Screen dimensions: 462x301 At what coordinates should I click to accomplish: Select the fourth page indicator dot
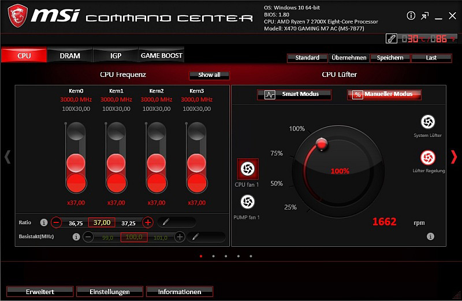tap(239, 256)
